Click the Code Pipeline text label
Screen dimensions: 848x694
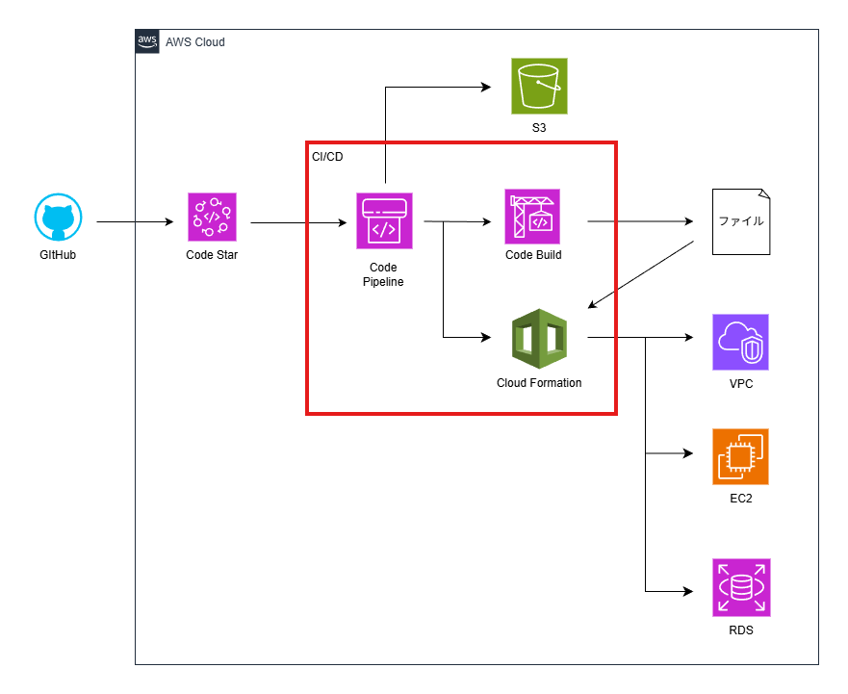point(384,274)
